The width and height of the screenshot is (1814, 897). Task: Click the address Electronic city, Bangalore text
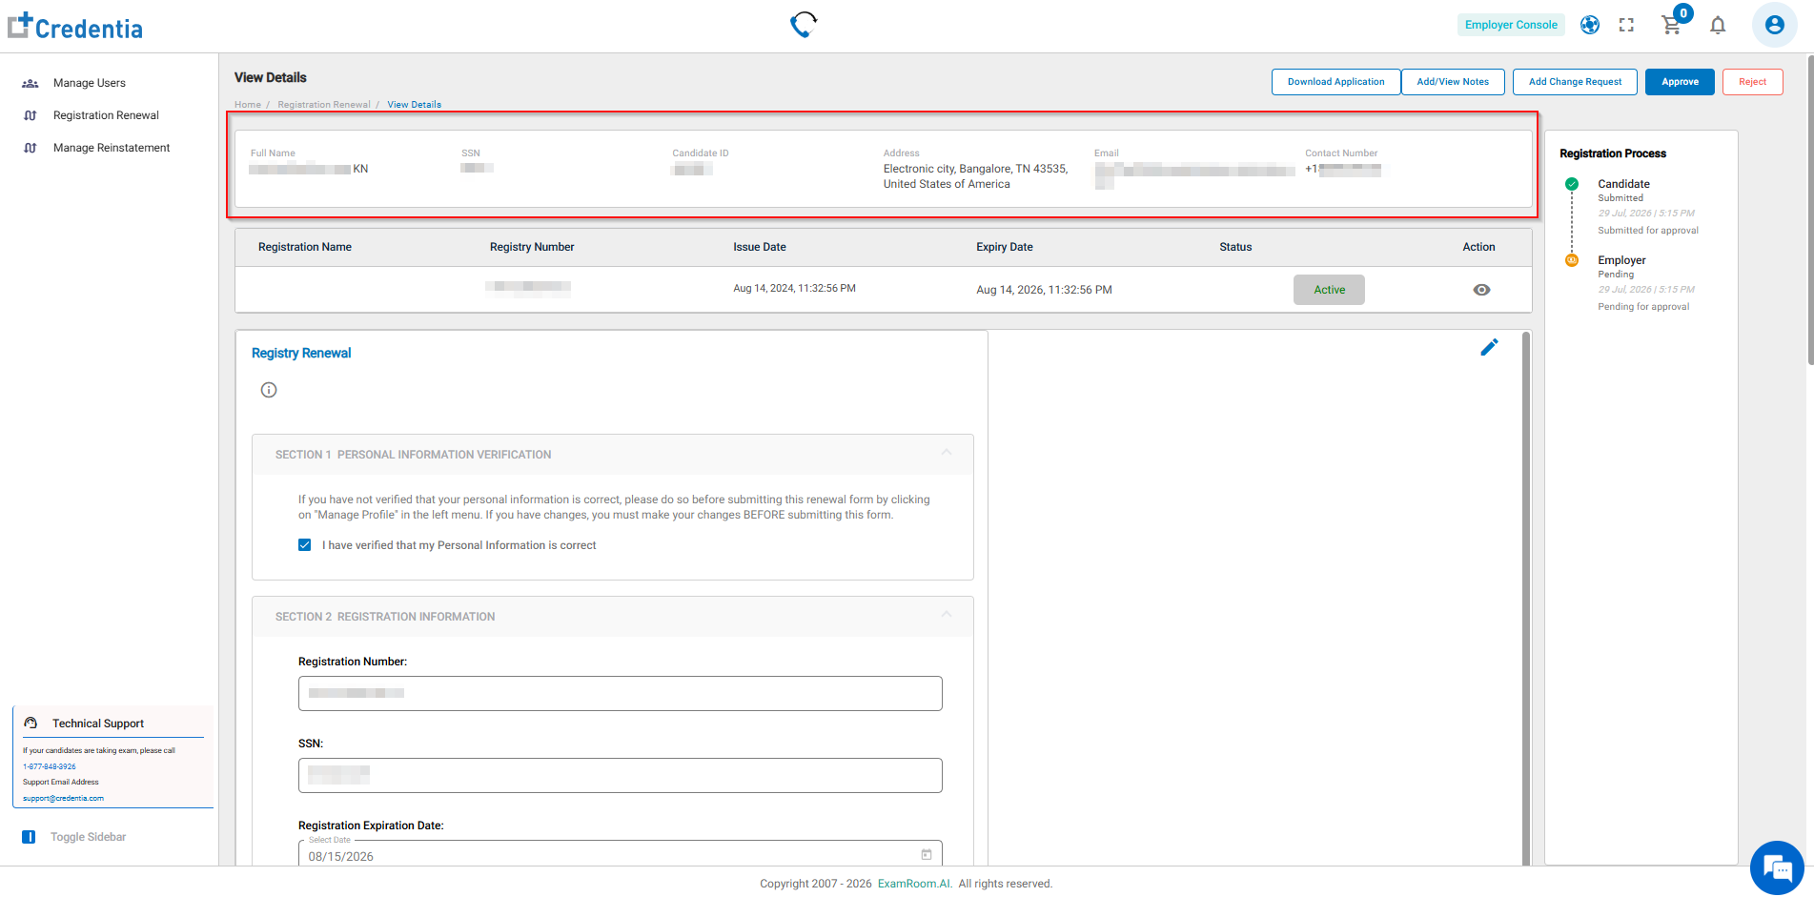[975, 176]
